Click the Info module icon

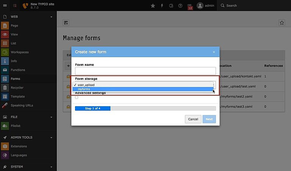(x=5, y=61)
